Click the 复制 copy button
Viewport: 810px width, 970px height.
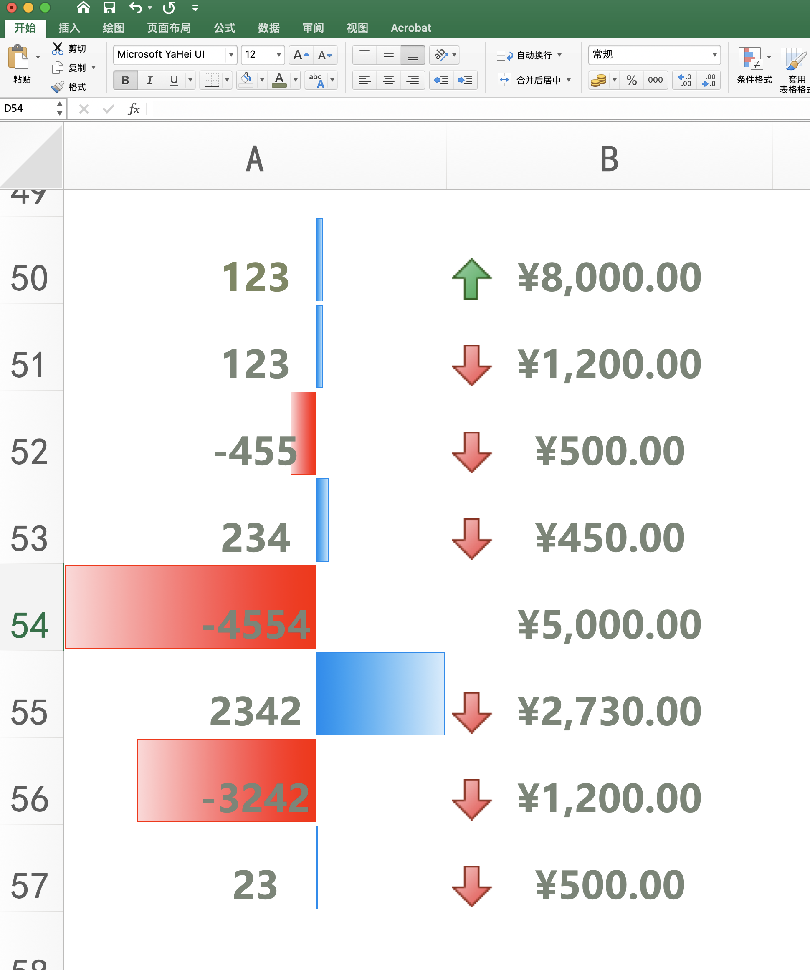[x=74, y=68]
